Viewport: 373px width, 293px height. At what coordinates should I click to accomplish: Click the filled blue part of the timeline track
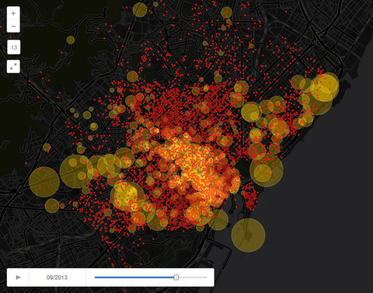[x=133, y=277]
